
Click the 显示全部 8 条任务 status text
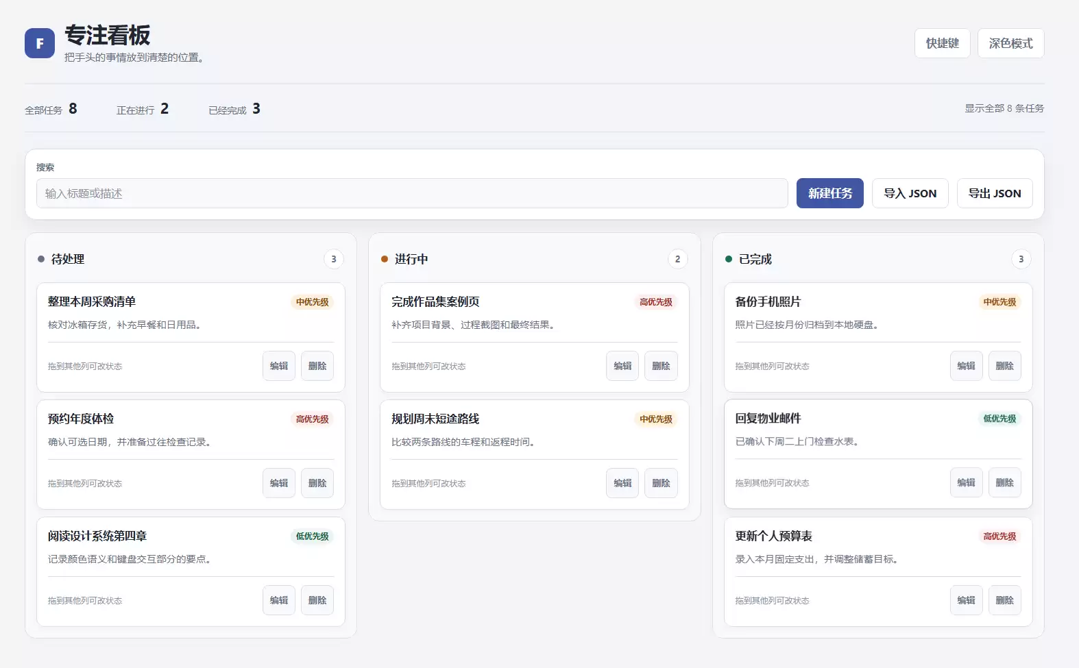coord(1004,108)
